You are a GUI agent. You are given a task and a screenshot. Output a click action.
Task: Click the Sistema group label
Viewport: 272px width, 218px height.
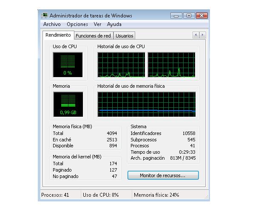pyautogui.click(x=139, y=126)
